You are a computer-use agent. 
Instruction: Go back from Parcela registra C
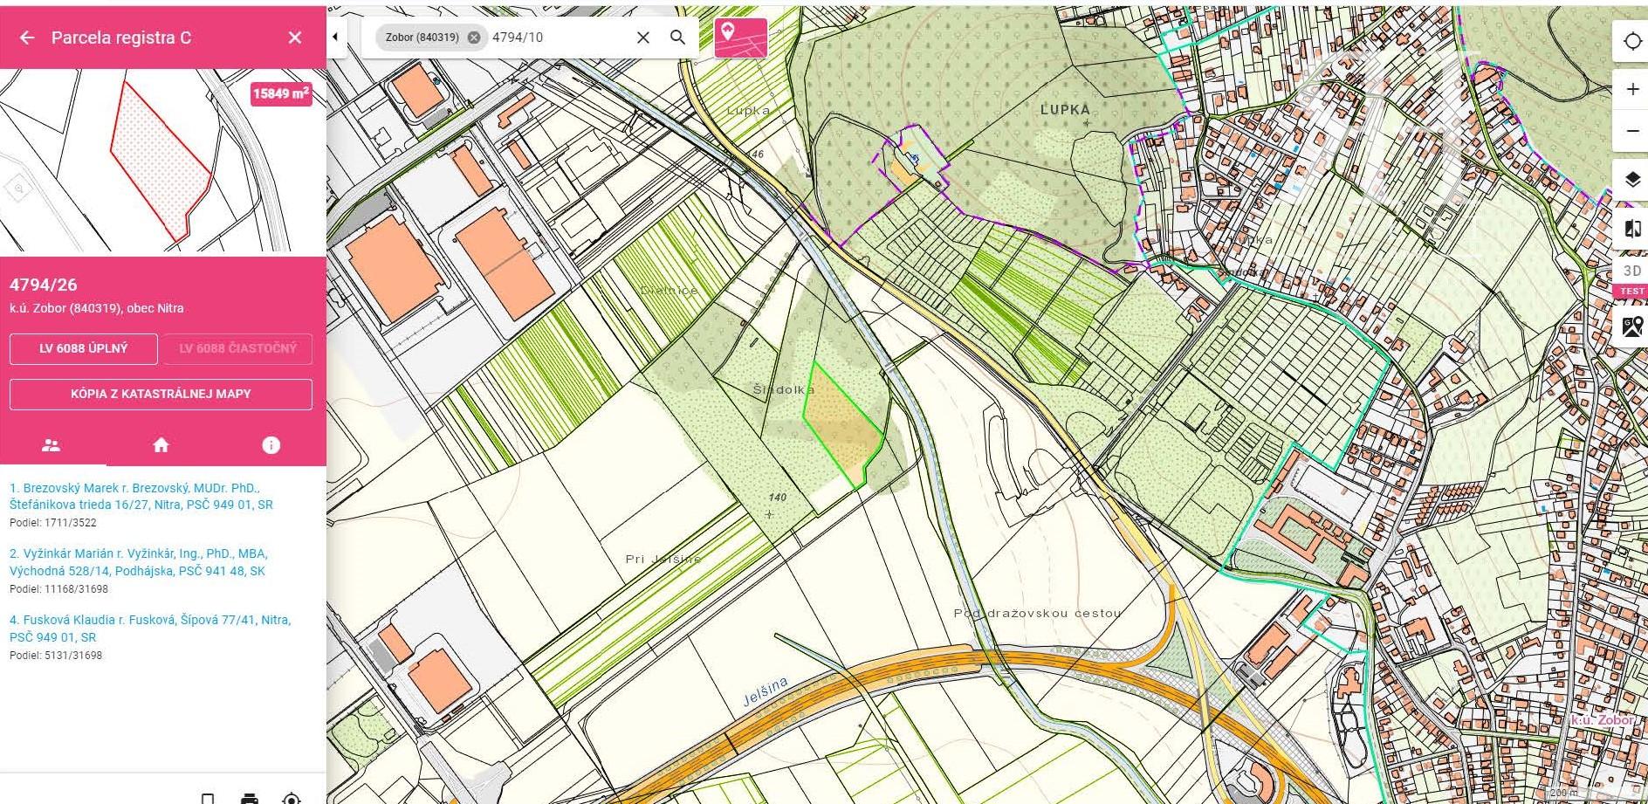coord(27,38)
